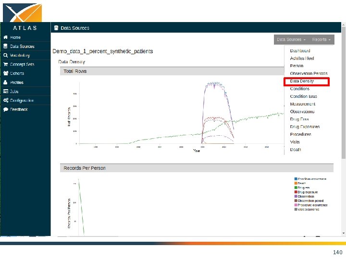Click the Vocabulary magnifier icon

(x=5, y=55)
